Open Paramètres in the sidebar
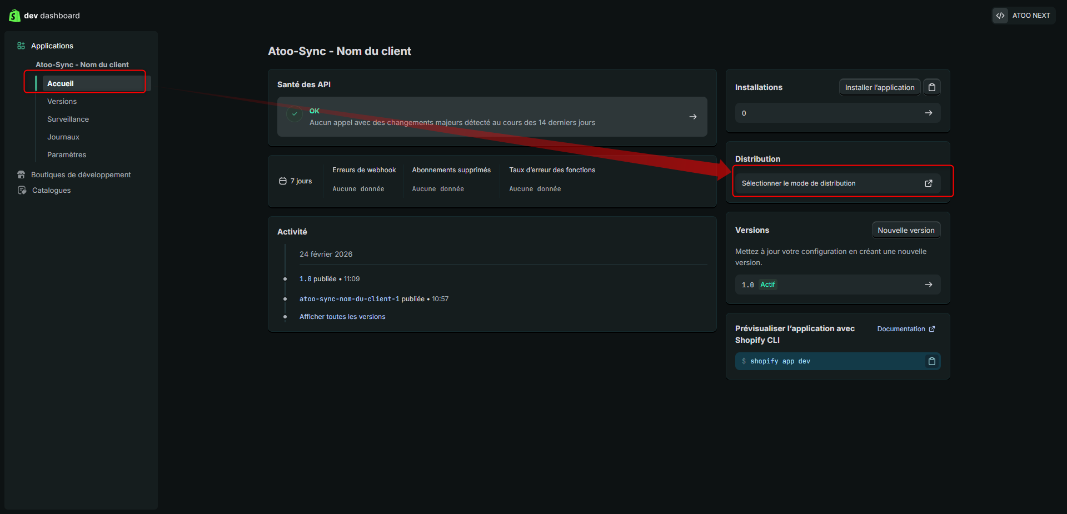Viewport: 1067px width, 514px height. click(67, 154)
